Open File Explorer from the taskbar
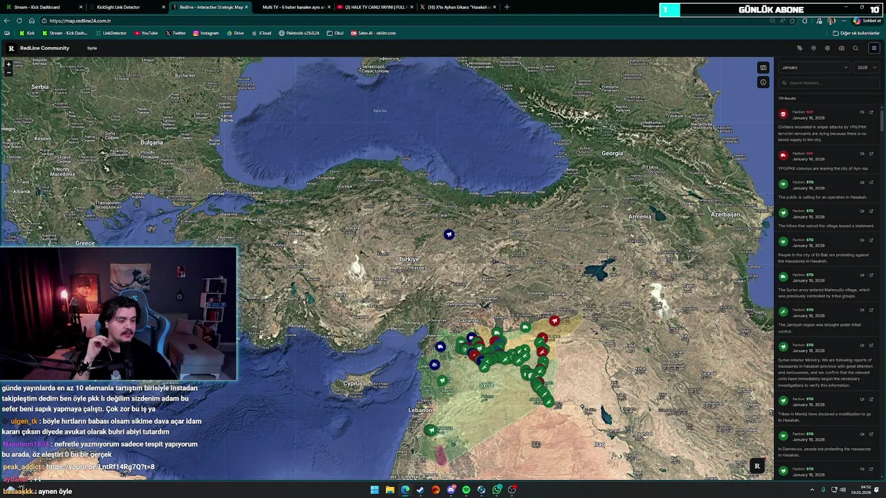 pyautogui.click(x=390, y=490)
